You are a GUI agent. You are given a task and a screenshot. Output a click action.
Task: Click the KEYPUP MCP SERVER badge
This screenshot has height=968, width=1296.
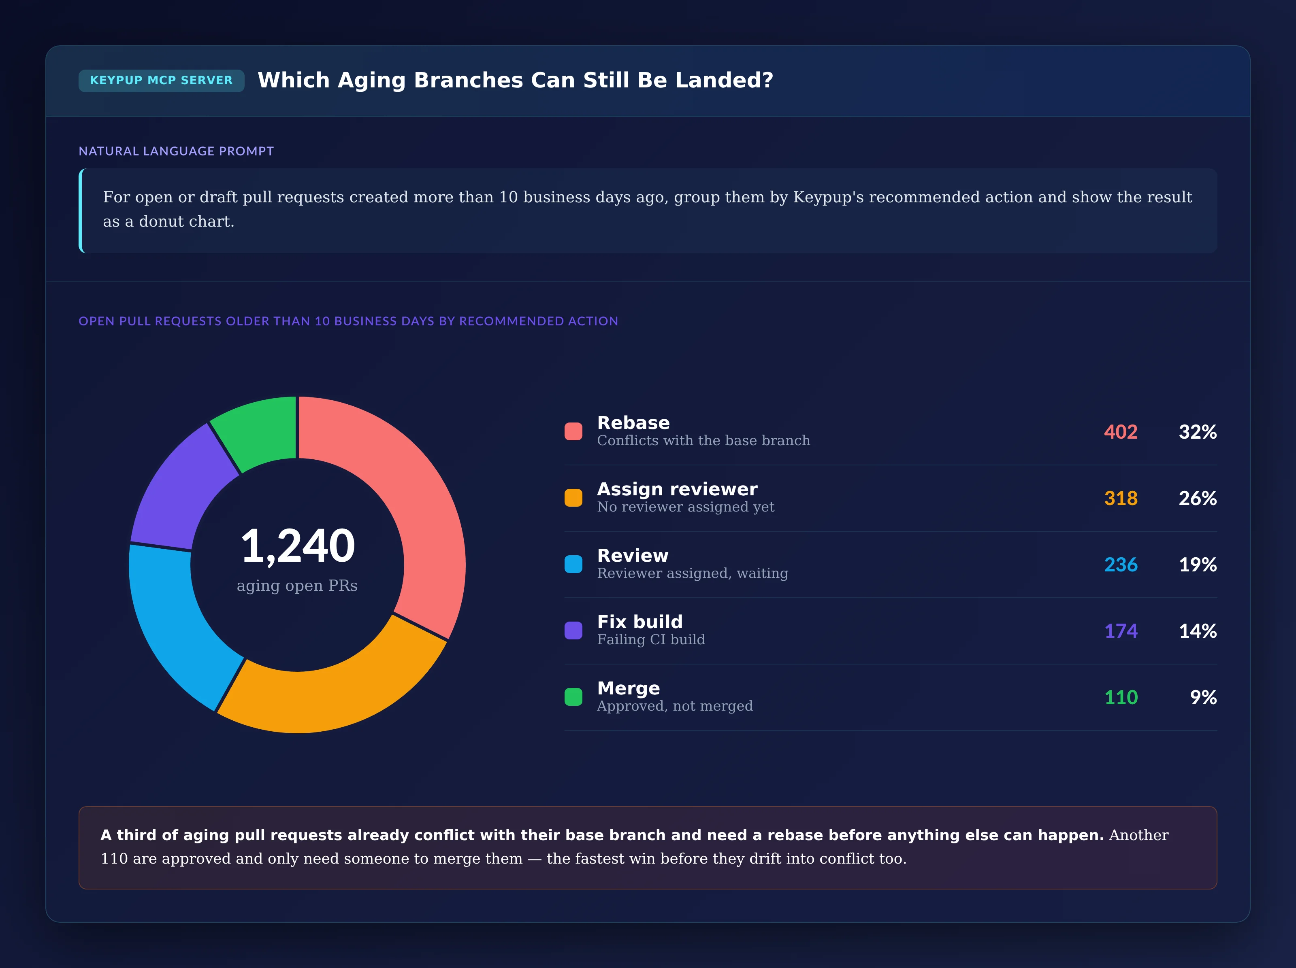pyautogui.click(x=161, y=80)
